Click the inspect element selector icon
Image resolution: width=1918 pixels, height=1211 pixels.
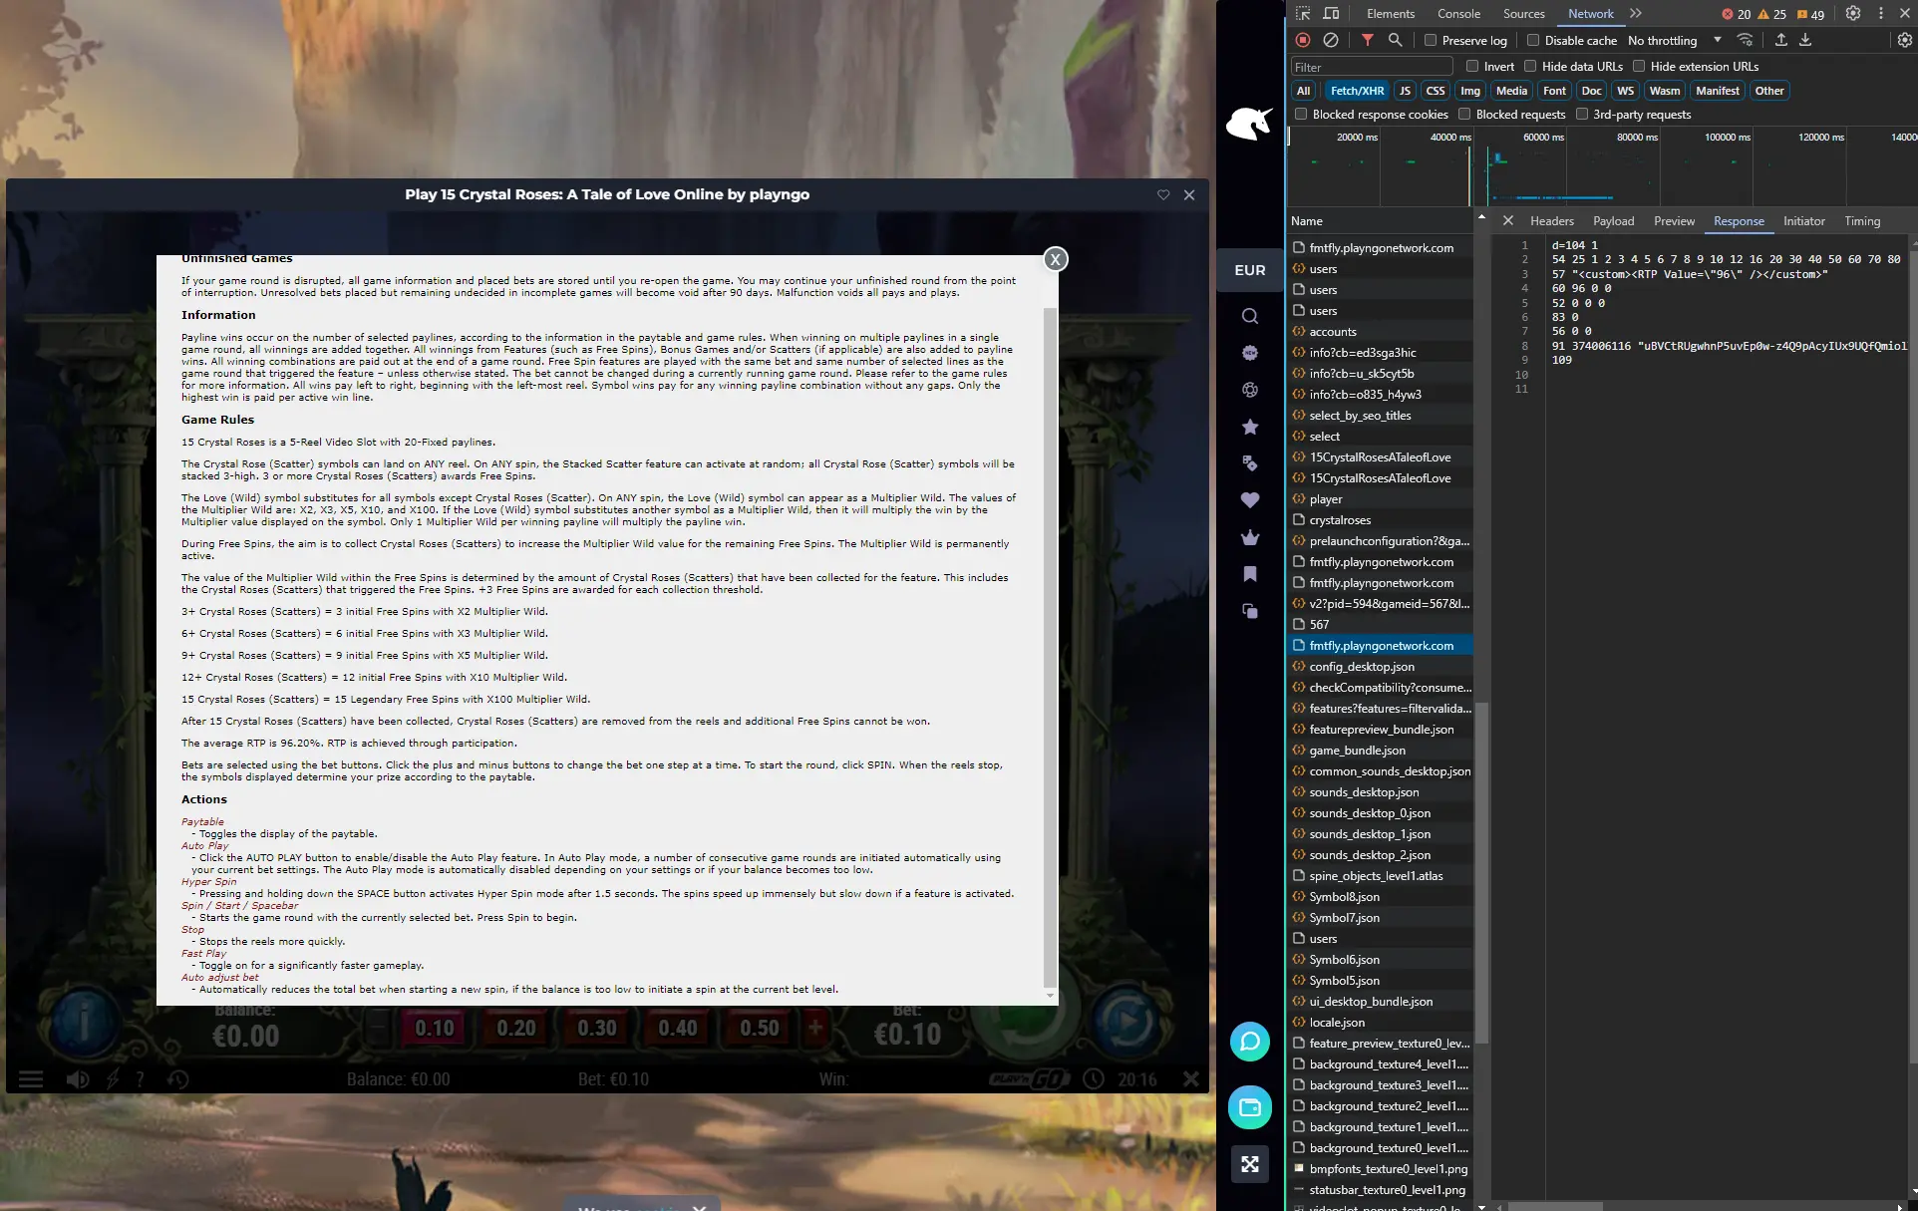click(1303, 13)
